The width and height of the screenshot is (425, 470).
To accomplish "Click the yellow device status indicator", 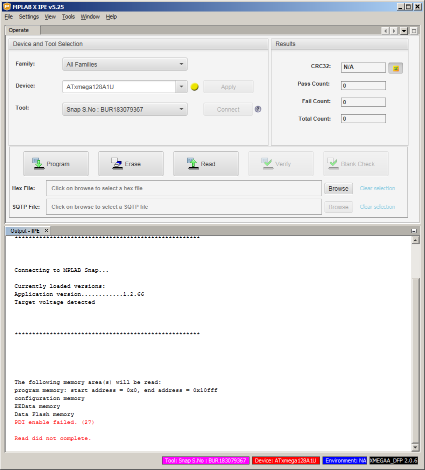I will (x=194, y=87).
